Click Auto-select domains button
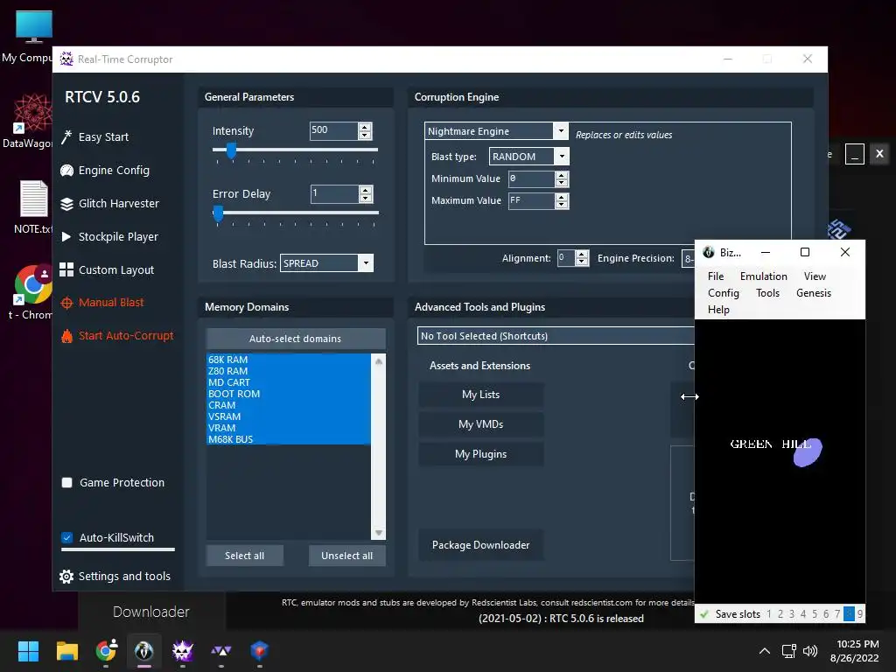Image resolution: width=896 pixels, height=672 pixels. (x=296, y=339)
